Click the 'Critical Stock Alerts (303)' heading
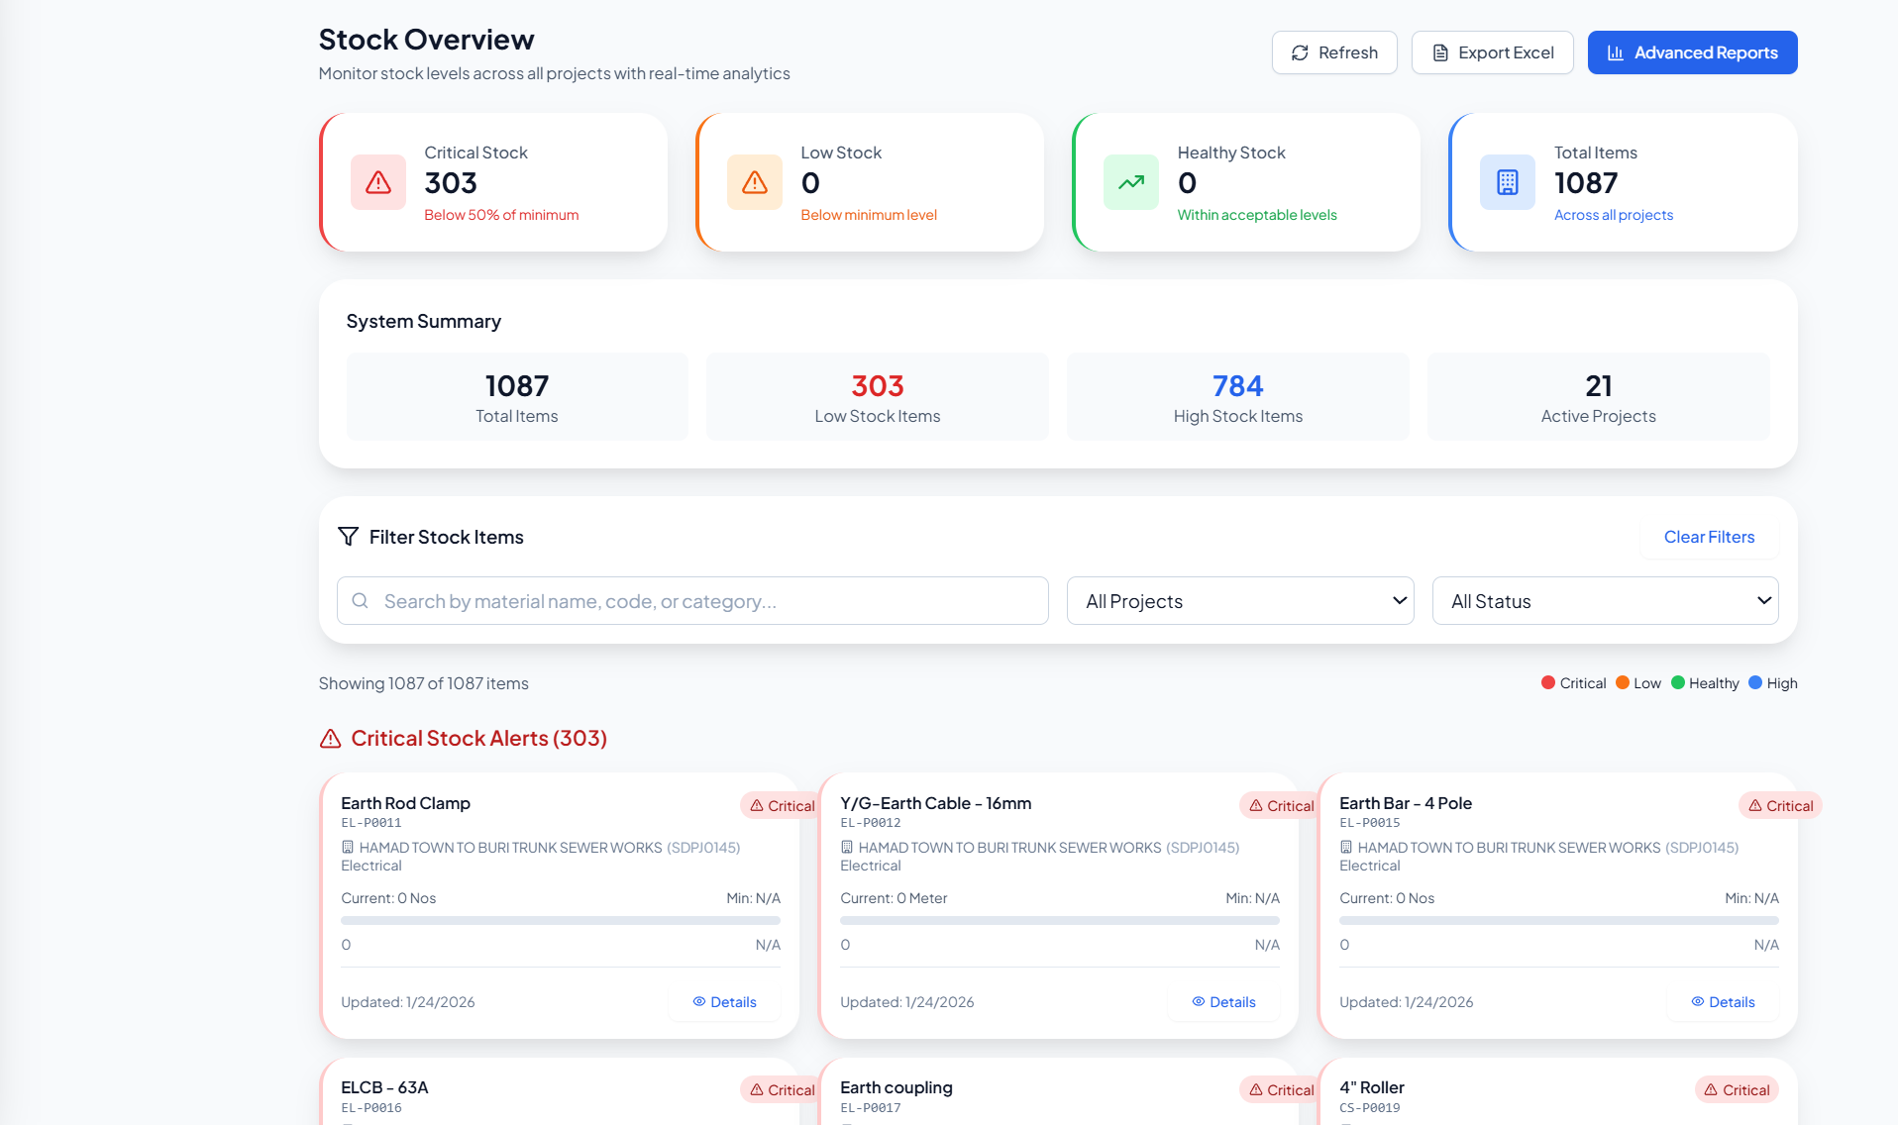The width and height of the screenshot is (1898, 1125). [x=478, y=739]
